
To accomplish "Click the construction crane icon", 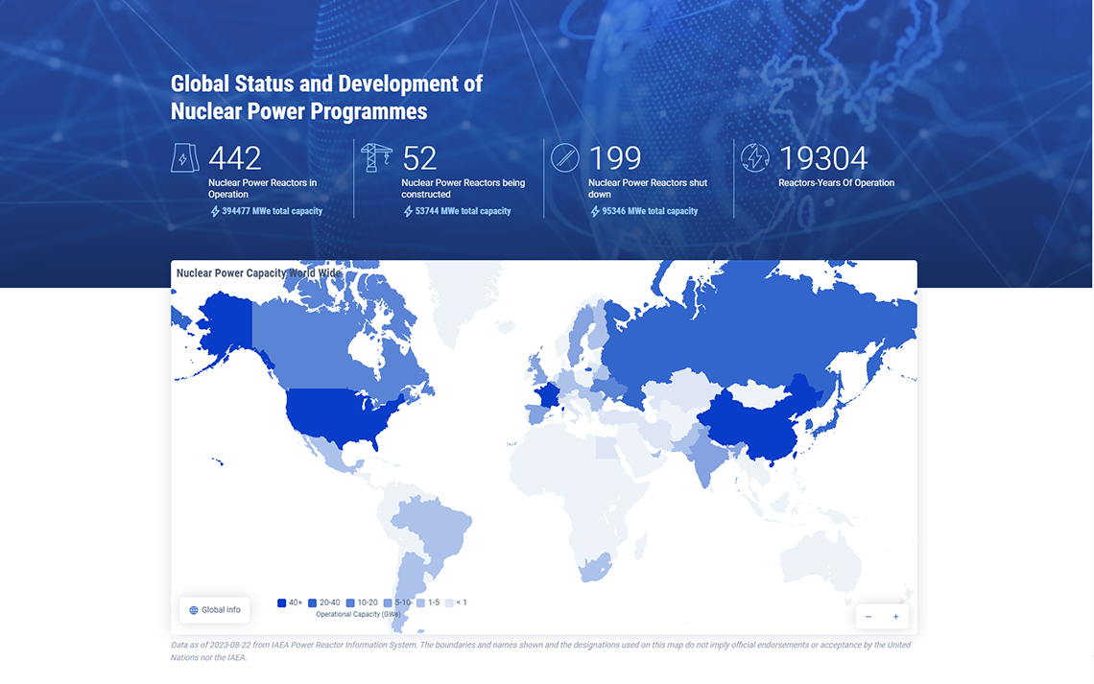I will coord(376,157).
